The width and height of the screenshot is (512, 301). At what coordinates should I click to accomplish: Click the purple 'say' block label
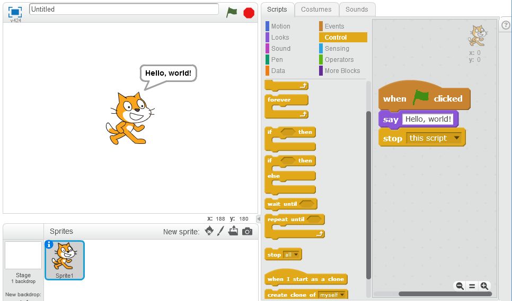click(391, 120)
